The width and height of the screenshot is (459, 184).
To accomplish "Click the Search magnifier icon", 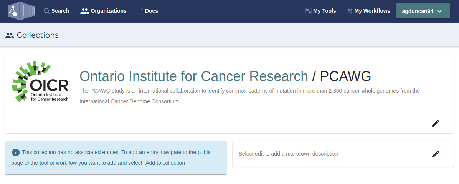I will tap(47, 11).
